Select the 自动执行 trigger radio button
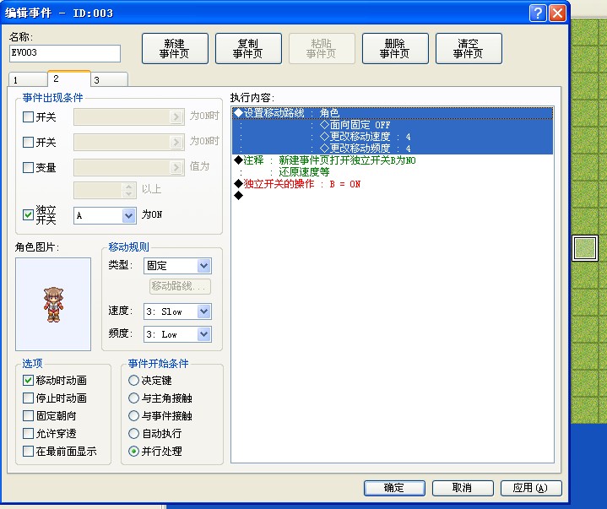Screen dimensions: 607x509 click(x=133, y=434)
